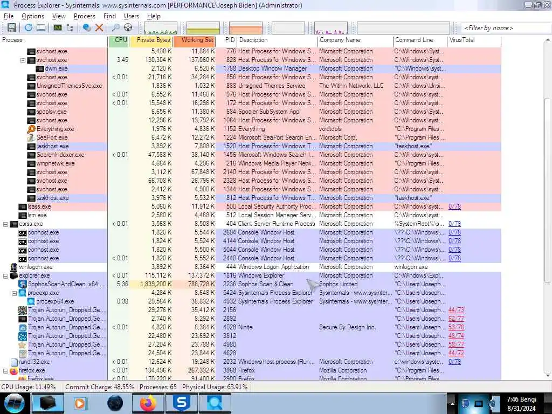Collapse the csrss.exe tree node
The height and width of the screenshot is (414, 552).
click(5, 224)
